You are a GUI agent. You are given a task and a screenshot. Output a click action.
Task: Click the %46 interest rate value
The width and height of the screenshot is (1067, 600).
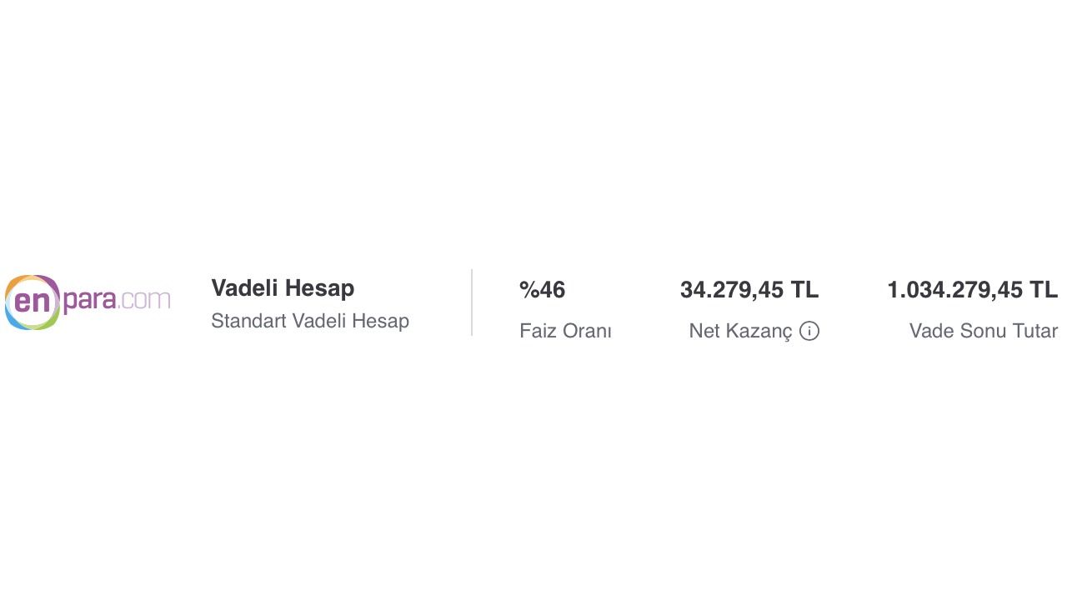[x=542, y=290]
